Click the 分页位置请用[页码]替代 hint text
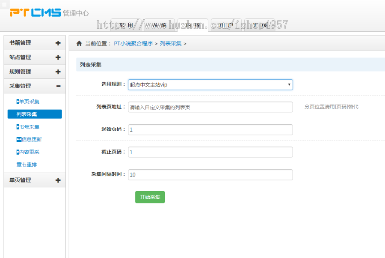 pos(331,107)
